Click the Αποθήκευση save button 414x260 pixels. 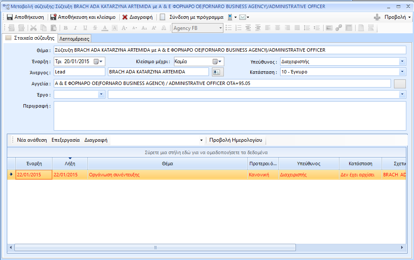pos(26,18)
